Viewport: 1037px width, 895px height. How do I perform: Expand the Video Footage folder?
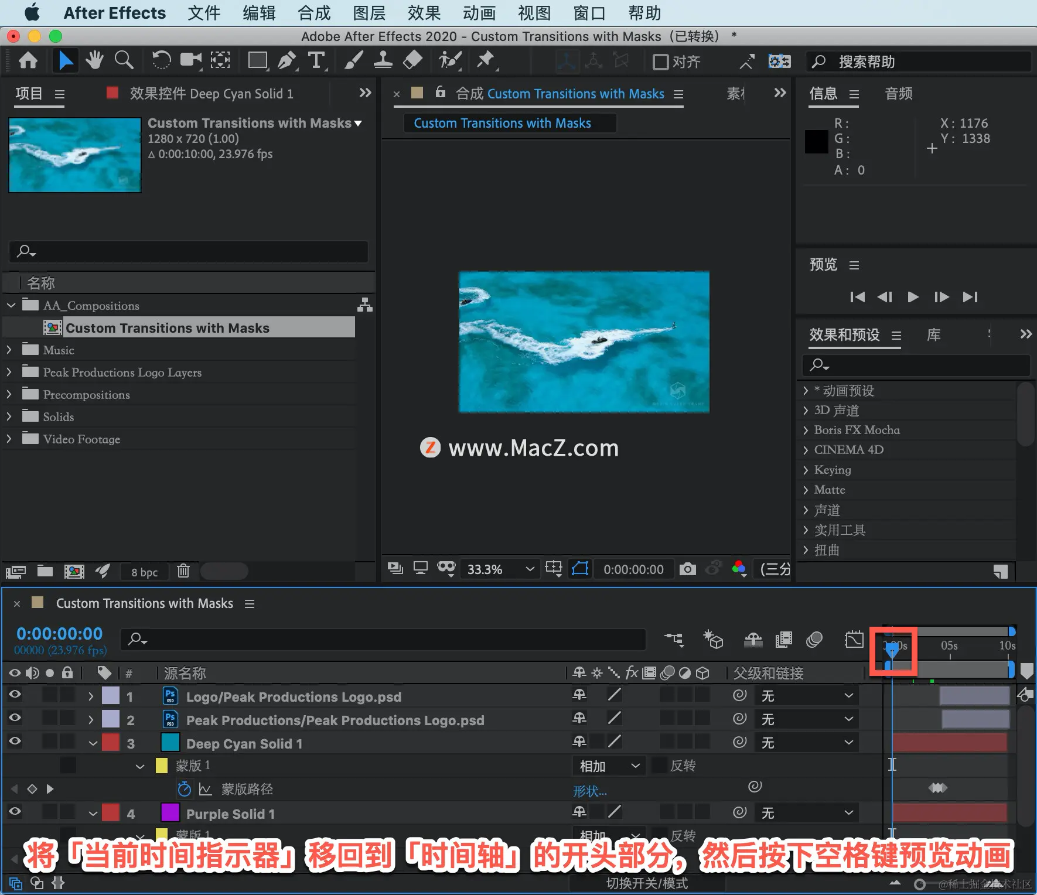(9, 439)
